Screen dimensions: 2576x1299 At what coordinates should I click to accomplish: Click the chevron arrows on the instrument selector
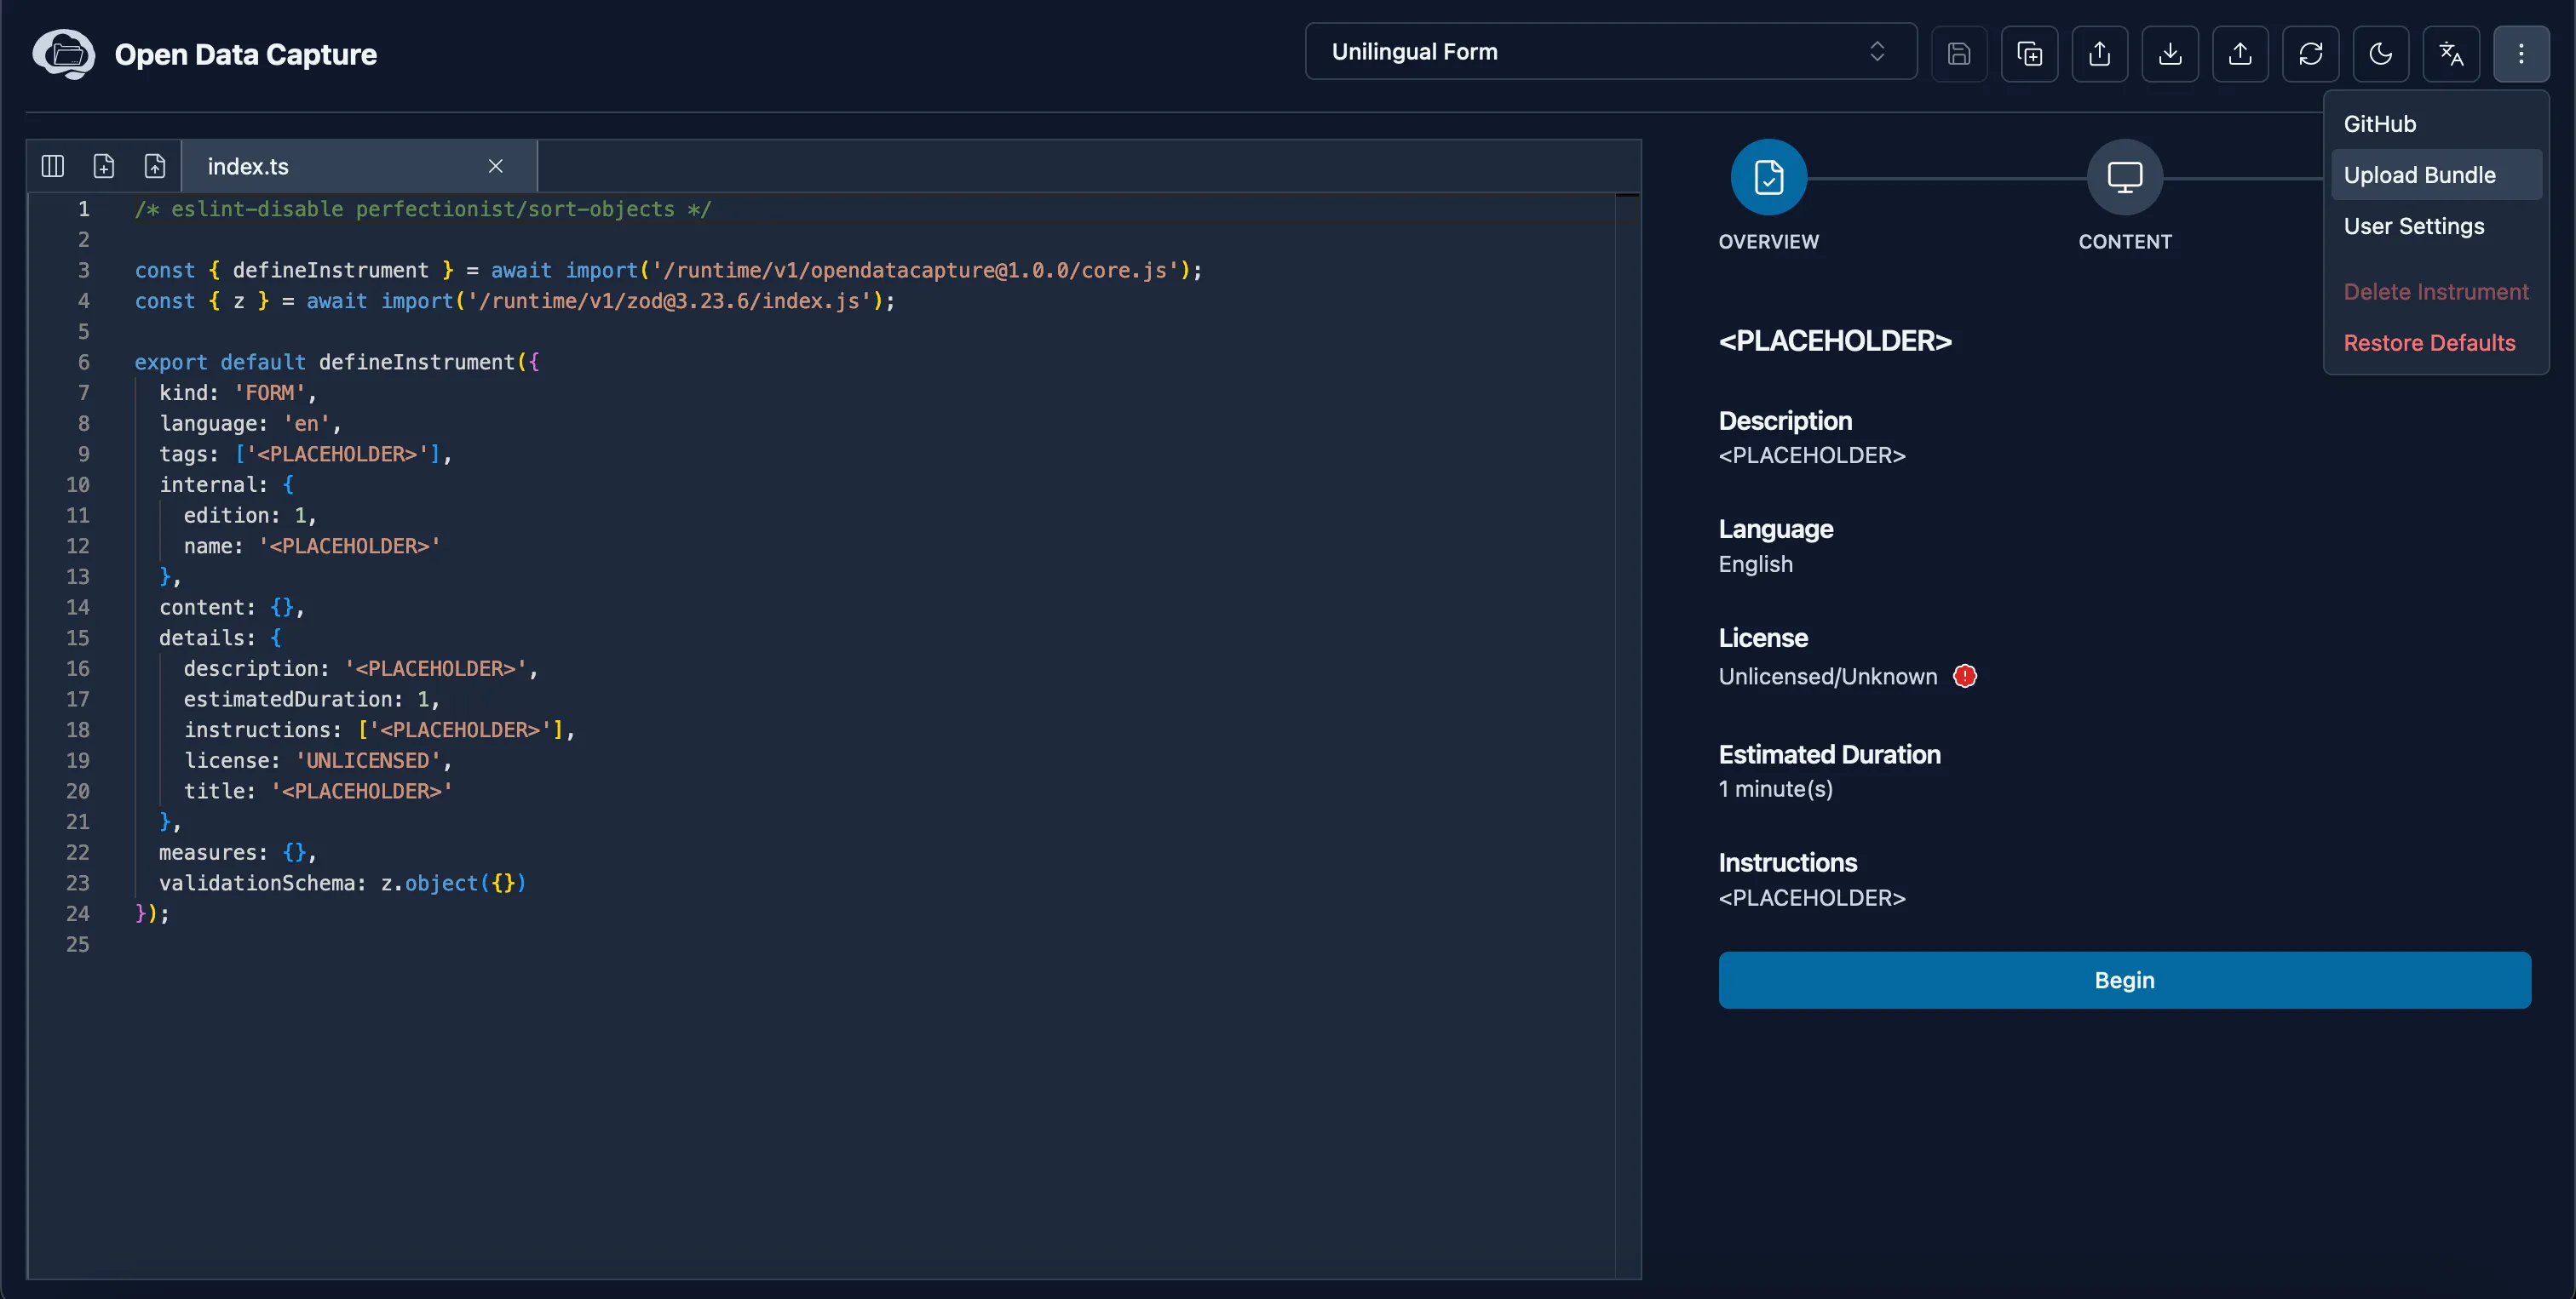click(x=1877, y=52)
